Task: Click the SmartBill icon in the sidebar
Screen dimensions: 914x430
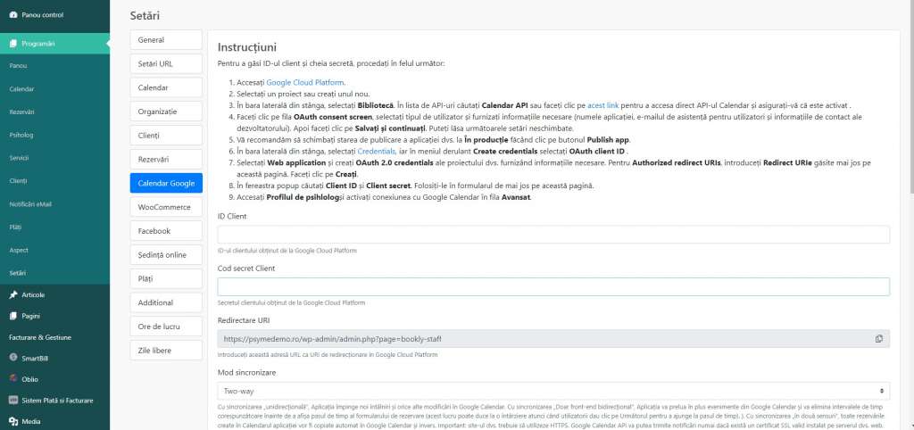Action: [13, 358]
